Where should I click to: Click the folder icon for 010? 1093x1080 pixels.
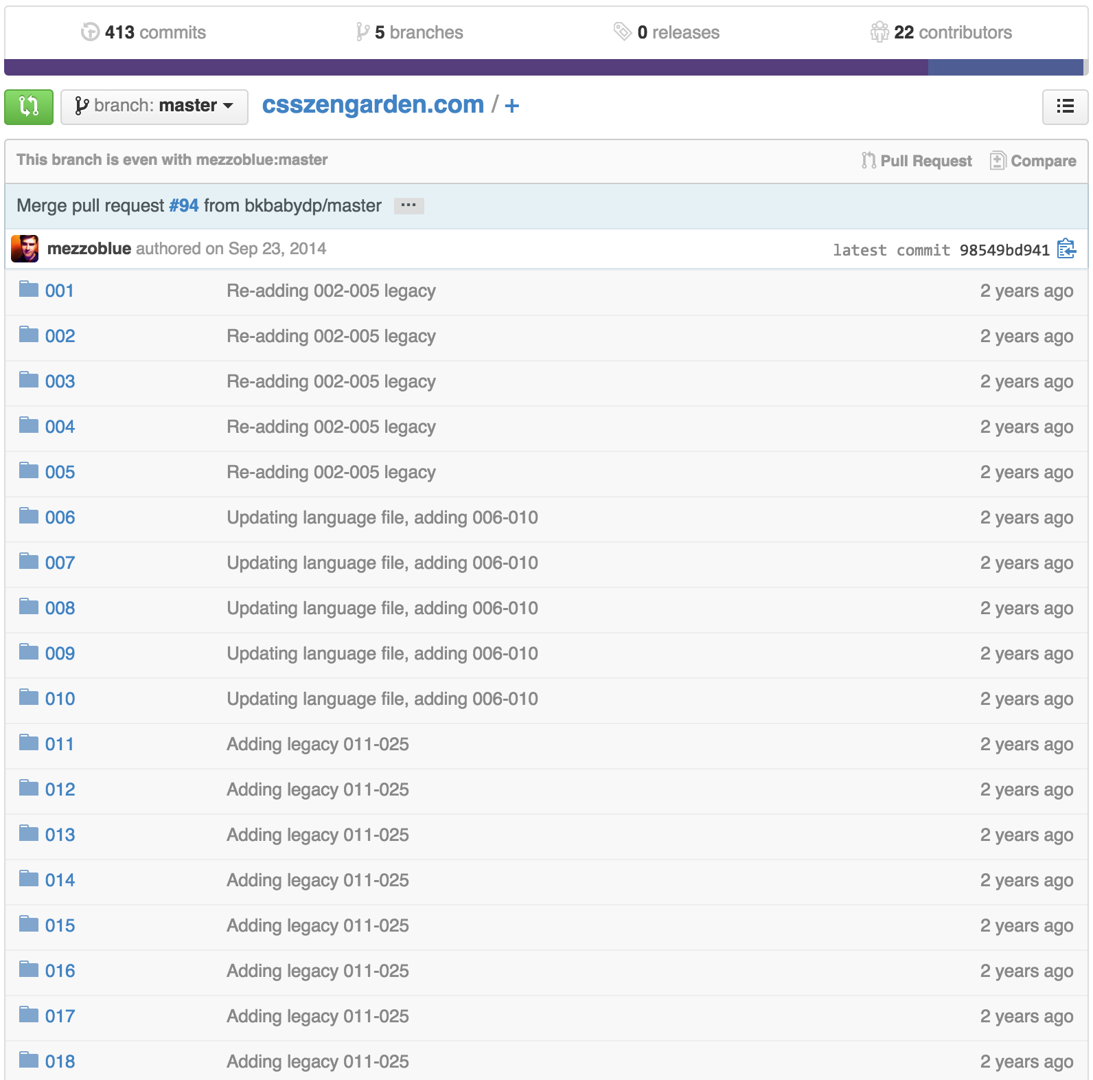29,697
